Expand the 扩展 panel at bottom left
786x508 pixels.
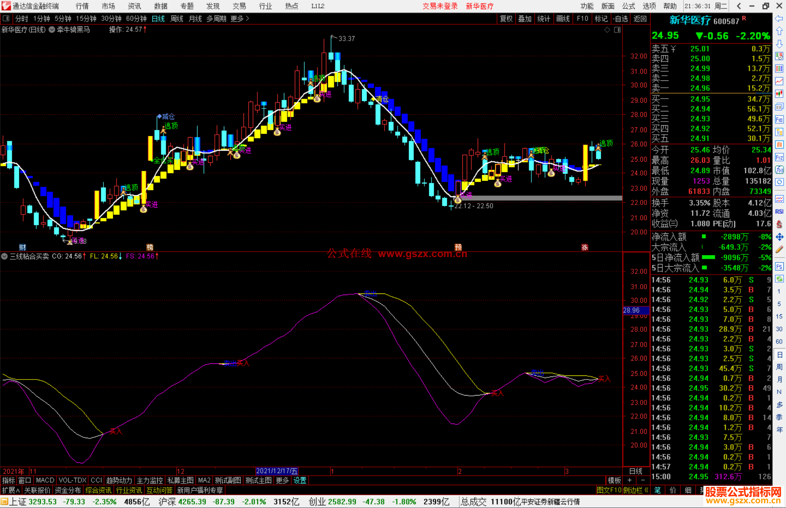[11, 490]
